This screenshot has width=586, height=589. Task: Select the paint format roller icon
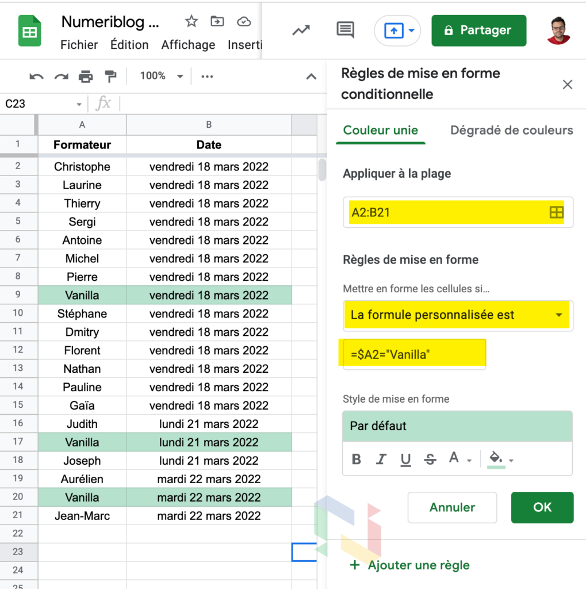110,77
